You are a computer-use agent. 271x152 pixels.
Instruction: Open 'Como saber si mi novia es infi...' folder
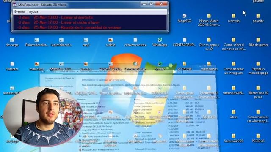(x=234, y=44)
